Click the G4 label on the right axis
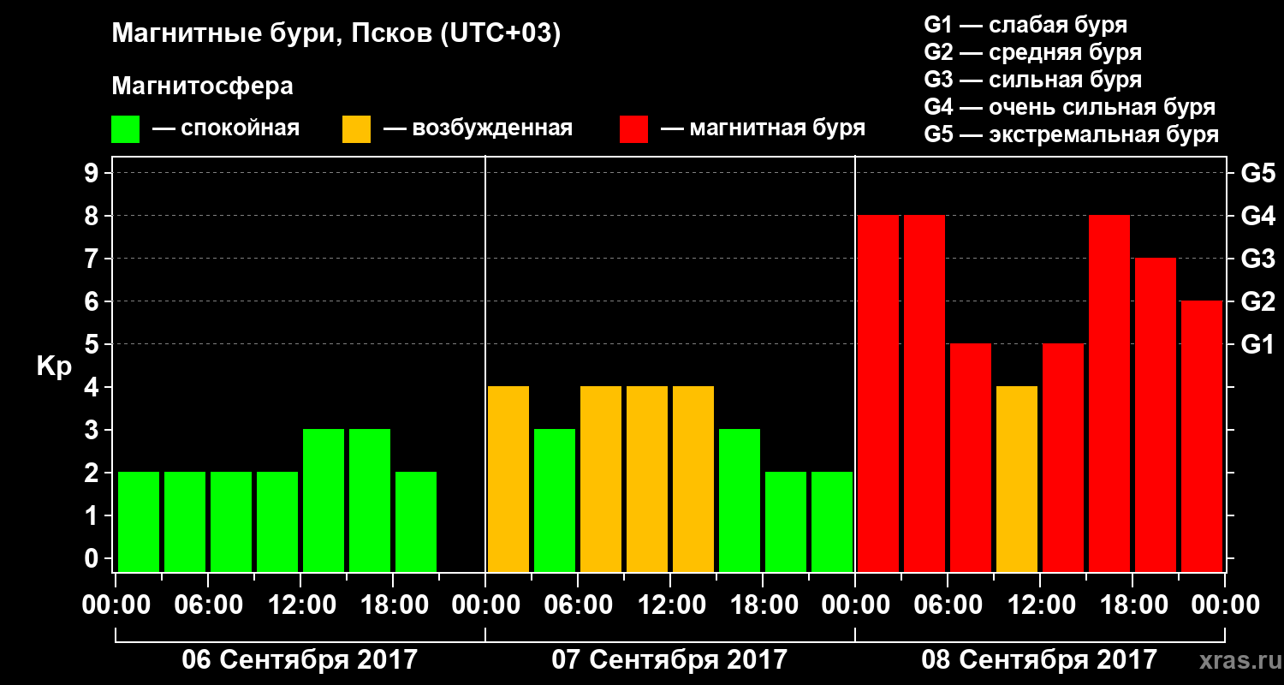The image size is (1284, 685). (x=1257, y=216)
